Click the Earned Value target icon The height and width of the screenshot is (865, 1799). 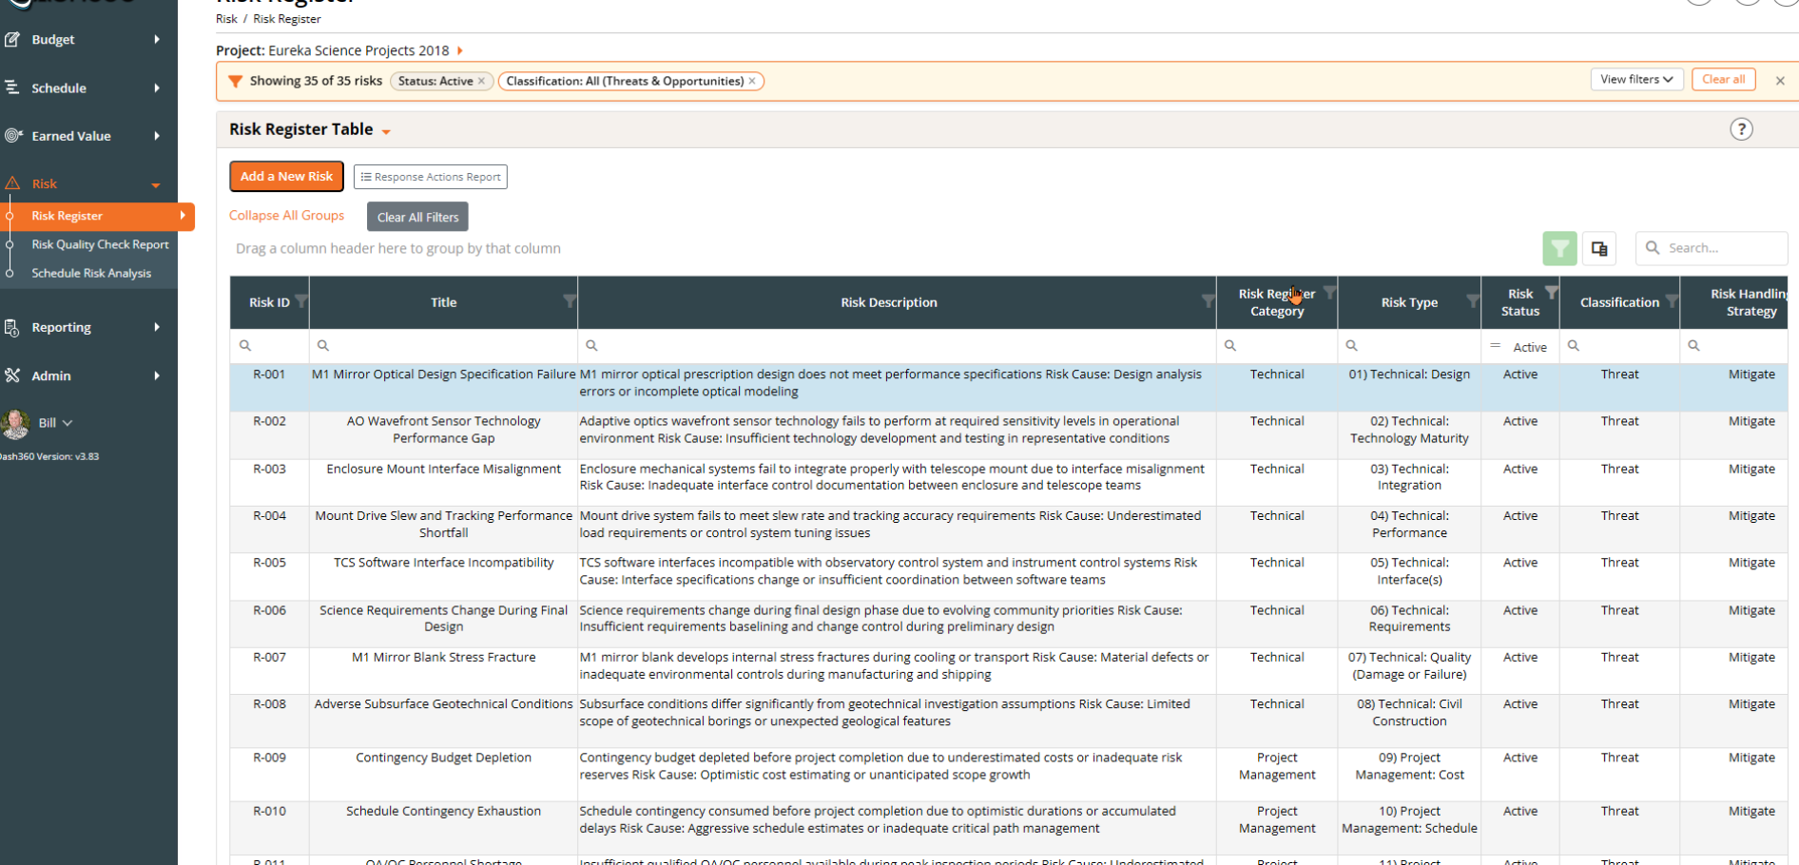point(12,136)
